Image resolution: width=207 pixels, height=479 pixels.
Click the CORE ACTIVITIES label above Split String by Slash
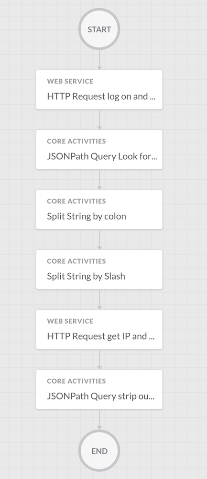[x=76, y=261]
